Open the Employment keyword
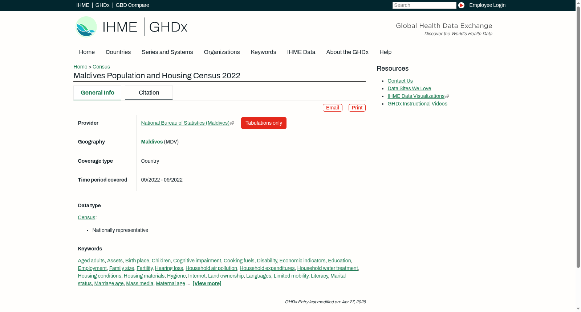581x312 pixels. point(92,269)
